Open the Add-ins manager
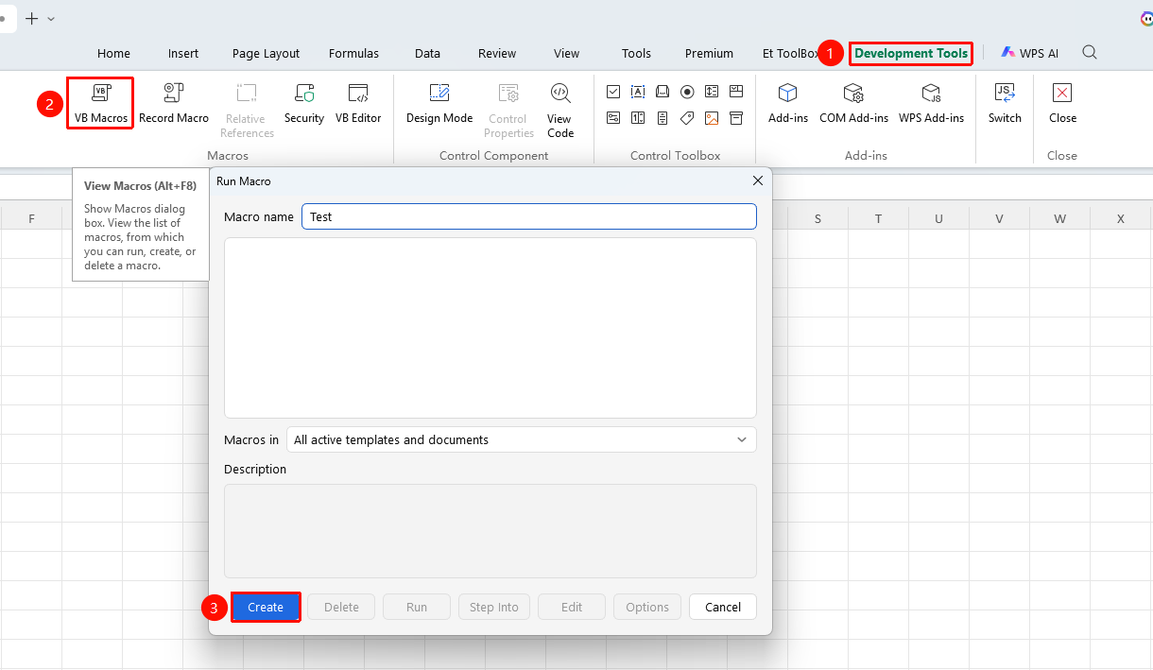The image size is (1153, 670). point(788,103)
